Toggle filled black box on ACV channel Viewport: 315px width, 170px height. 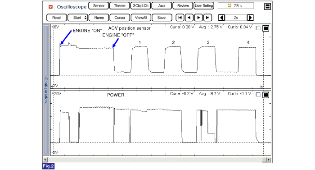(266, 28)
